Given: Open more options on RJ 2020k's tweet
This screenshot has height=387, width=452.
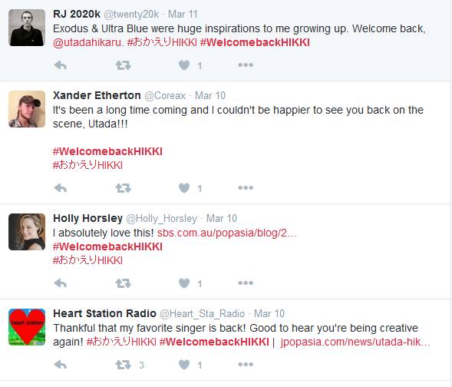Looking at the screenshot, I should tap(246, 65).
